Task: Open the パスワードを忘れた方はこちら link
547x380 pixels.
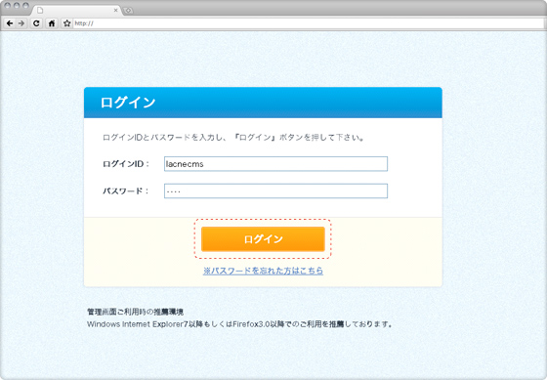Action: [263, 271]
